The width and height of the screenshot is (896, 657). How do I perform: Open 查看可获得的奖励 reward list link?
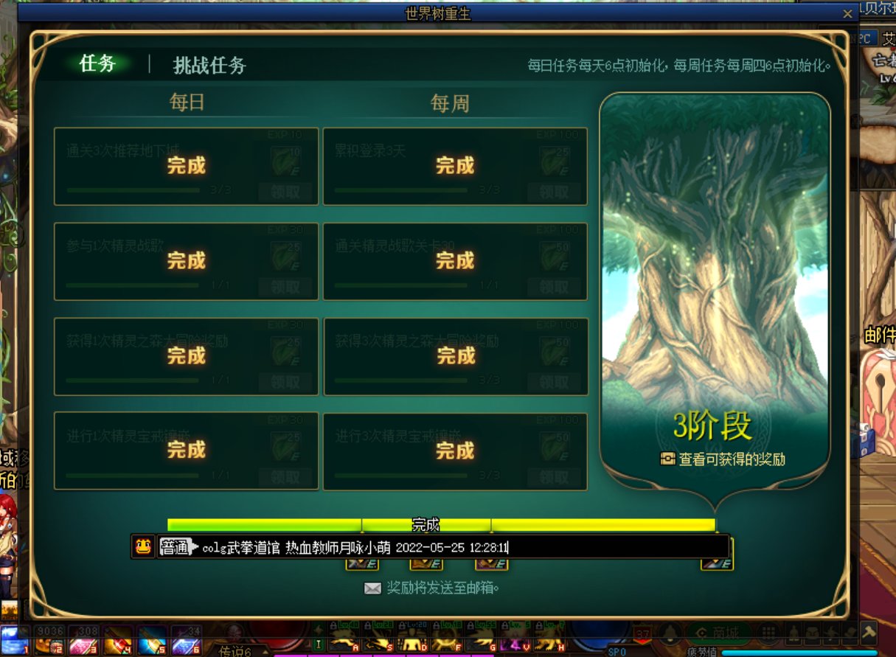732,459
